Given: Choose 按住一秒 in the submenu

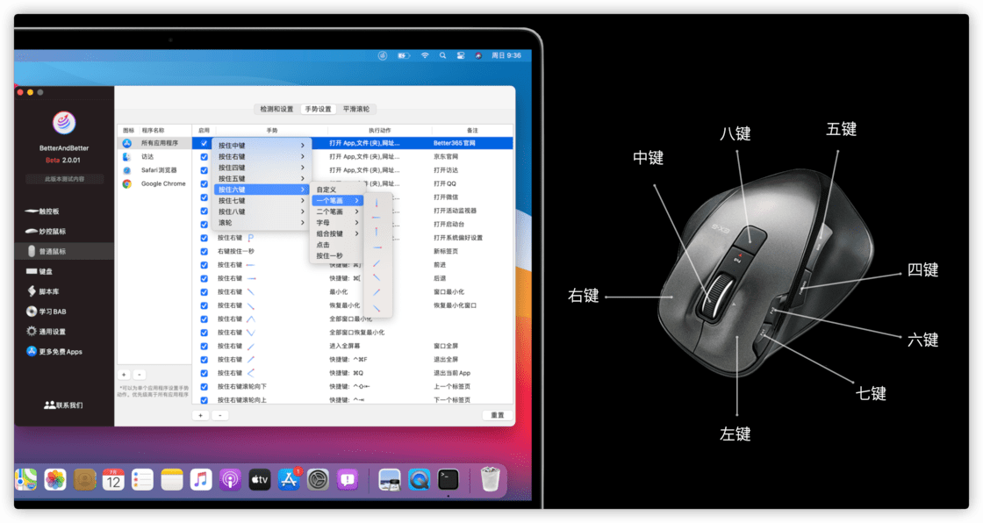Looking at the screenshot, I should (337, 256).
